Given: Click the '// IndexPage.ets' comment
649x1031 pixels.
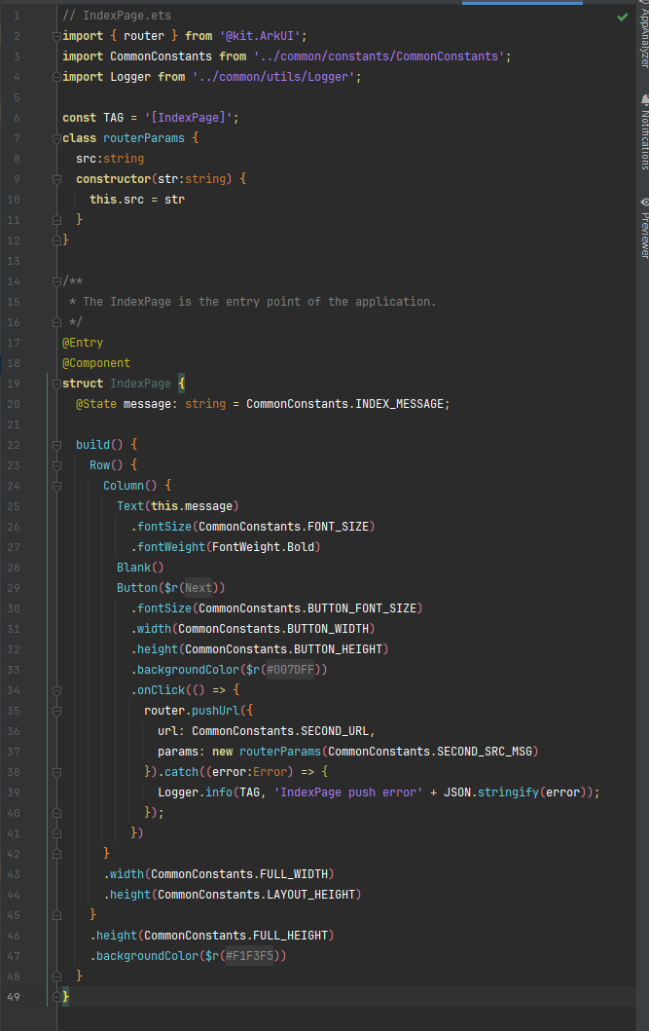Looking at the screenshot, I should 117,16.
